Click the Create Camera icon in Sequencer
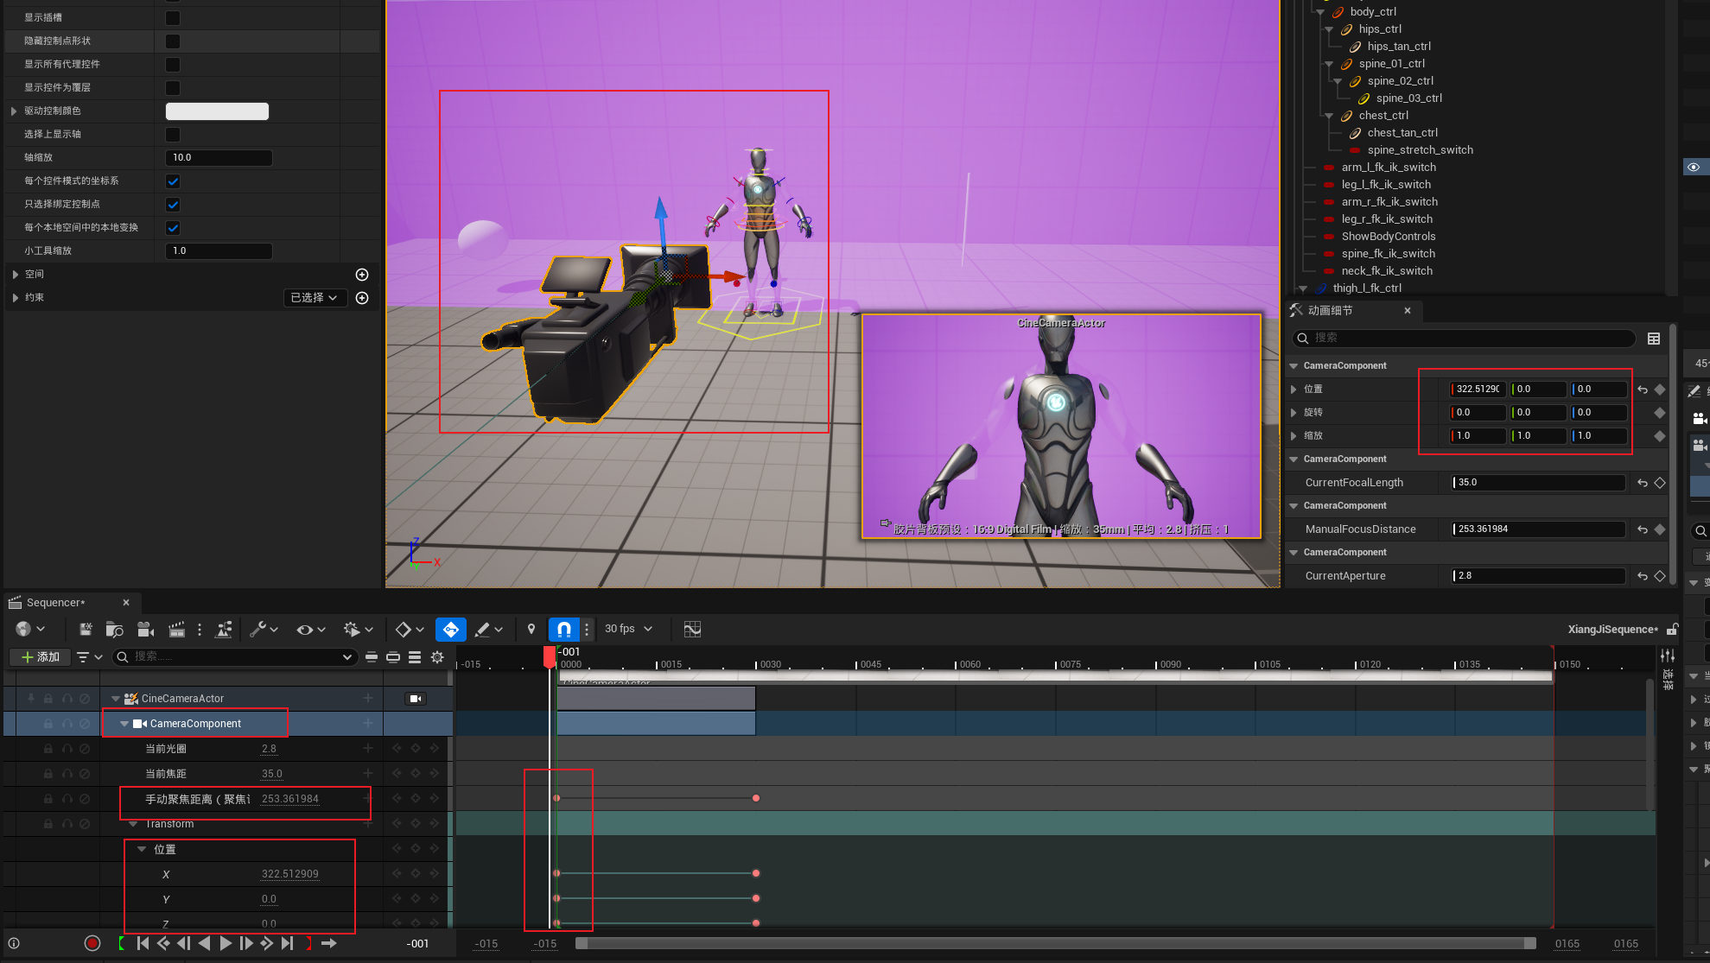1710x963 pixels. [145, 630]
